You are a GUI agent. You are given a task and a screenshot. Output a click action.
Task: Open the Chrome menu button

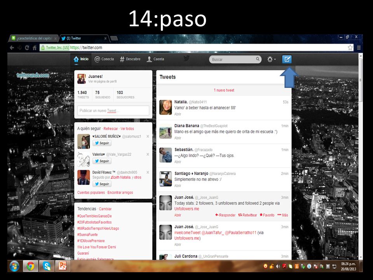click(x=359, y=47)
